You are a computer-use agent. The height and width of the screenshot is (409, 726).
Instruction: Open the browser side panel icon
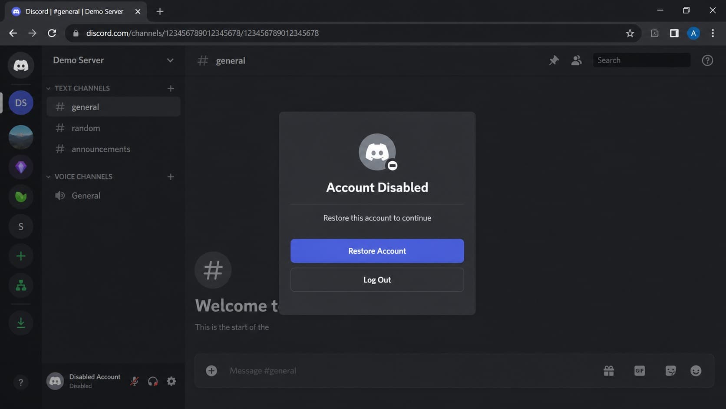(x=674, y=33)
